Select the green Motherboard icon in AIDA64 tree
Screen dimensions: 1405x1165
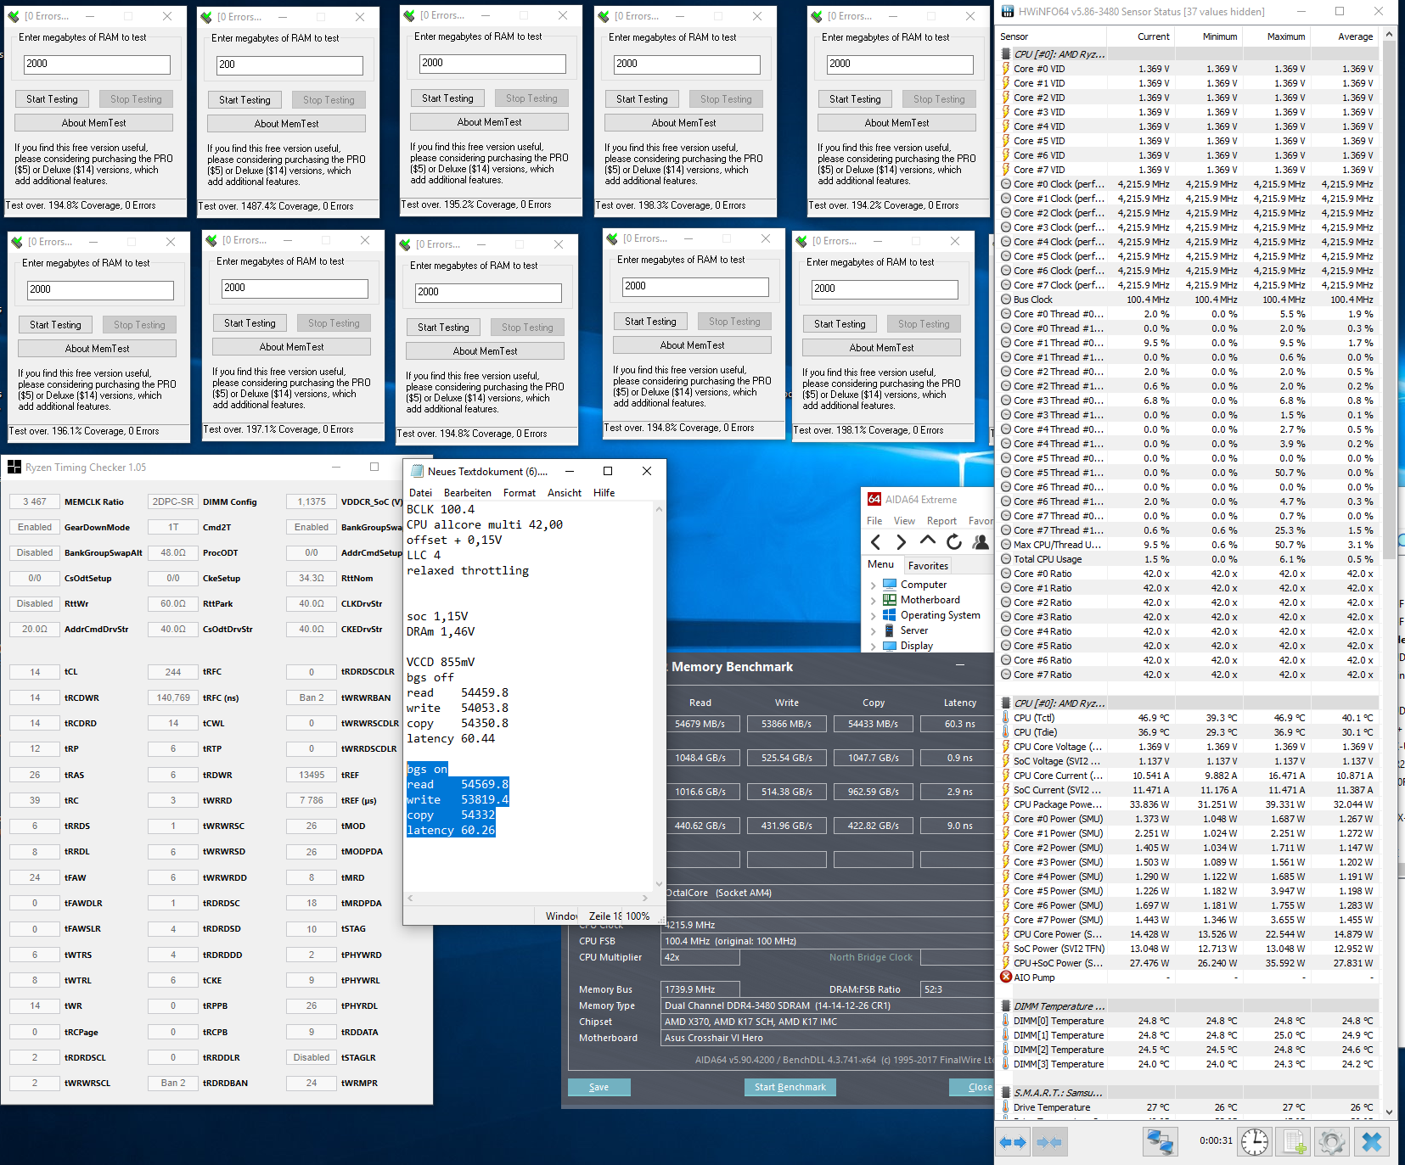coord(890,600)
